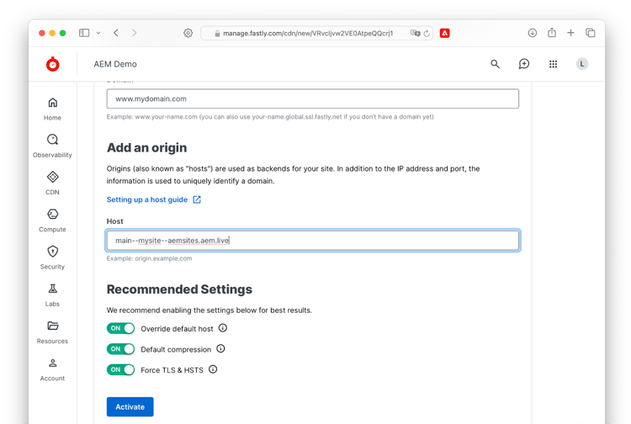Click the Safari share icon
Viewport: 631px width, 424px height.
(552, 33)
